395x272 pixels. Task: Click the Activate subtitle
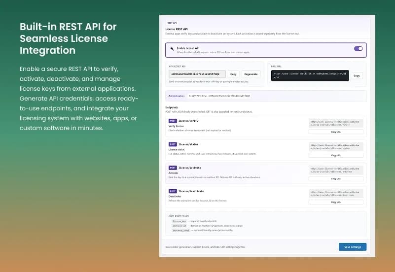tap(173, 173)
